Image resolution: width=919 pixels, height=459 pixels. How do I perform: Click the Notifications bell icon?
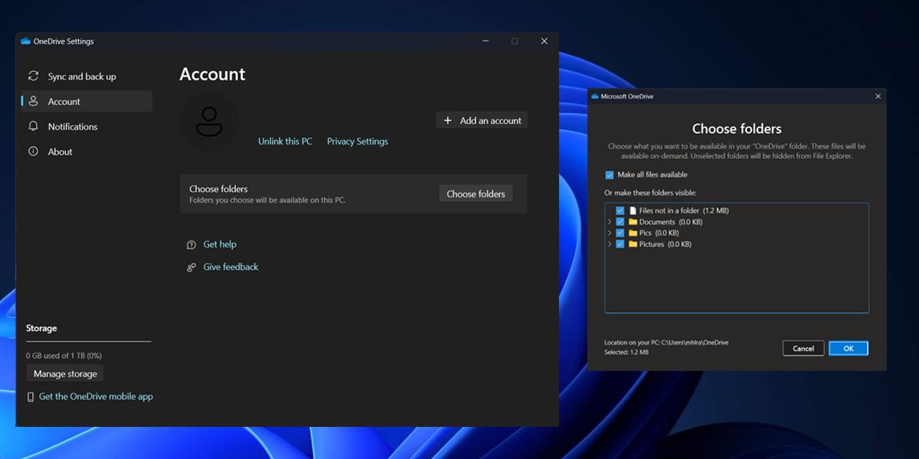pyautogui.click(x=33, y=127)
